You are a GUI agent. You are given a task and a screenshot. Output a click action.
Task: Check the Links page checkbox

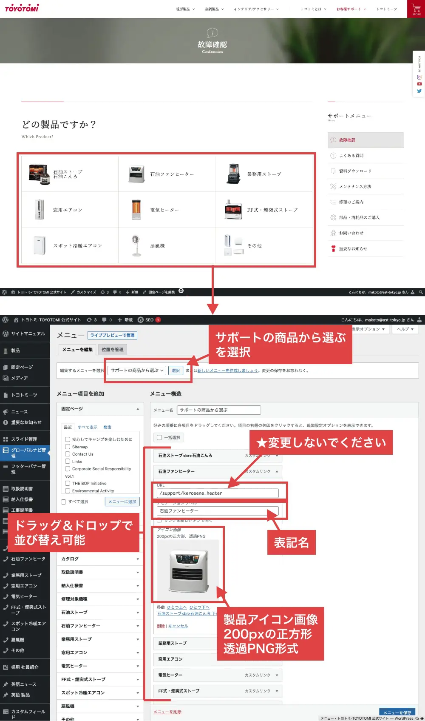68,461
